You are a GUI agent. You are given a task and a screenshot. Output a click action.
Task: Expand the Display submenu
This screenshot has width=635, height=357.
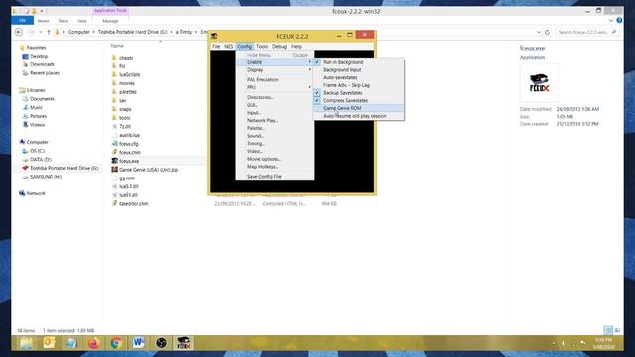pos(275,70)
